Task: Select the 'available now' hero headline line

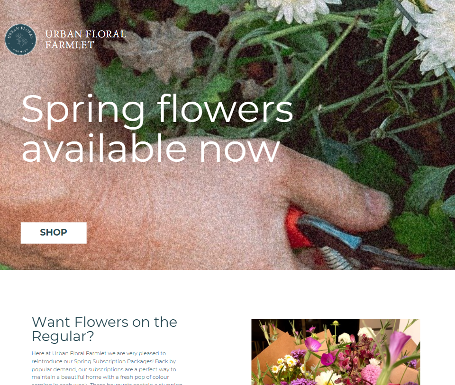Action: (151, 149)
